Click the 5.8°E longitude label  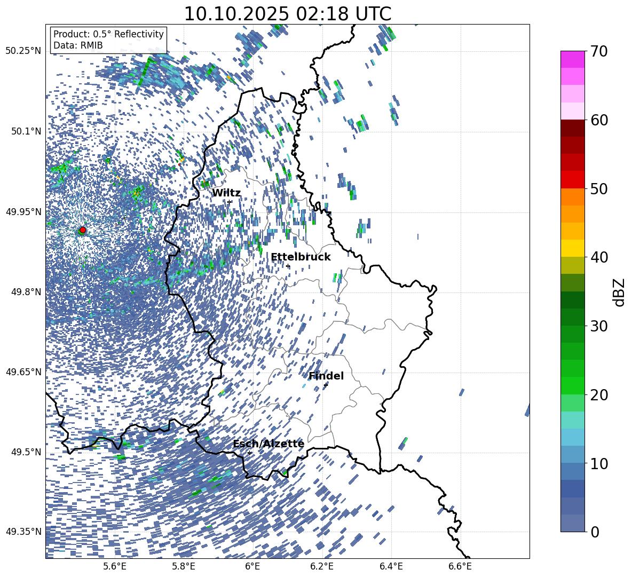(x=184, y=566)
